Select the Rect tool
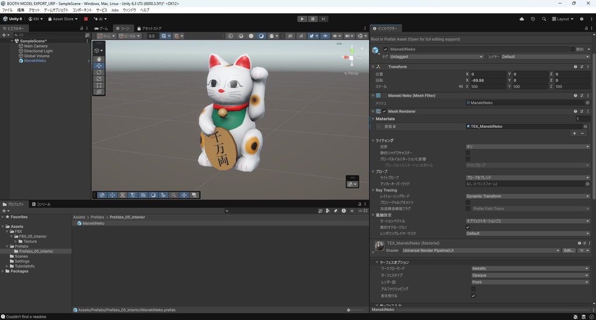Screen dimensions: 596x320 click(x=99, y=85)
